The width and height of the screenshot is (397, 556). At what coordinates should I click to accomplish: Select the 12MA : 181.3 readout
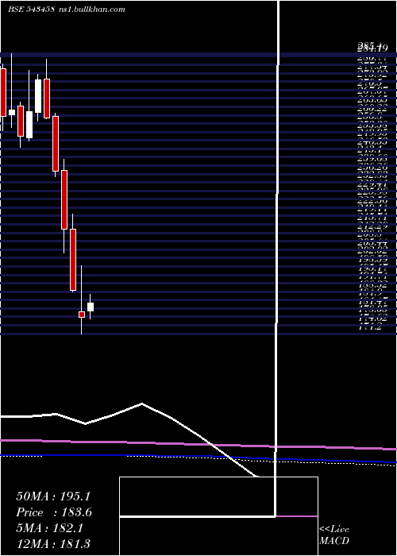53,543
